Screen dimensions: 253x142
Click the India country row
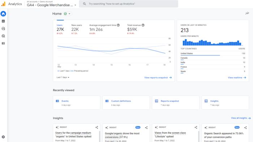pyautogui.click(x=213, y=63)
